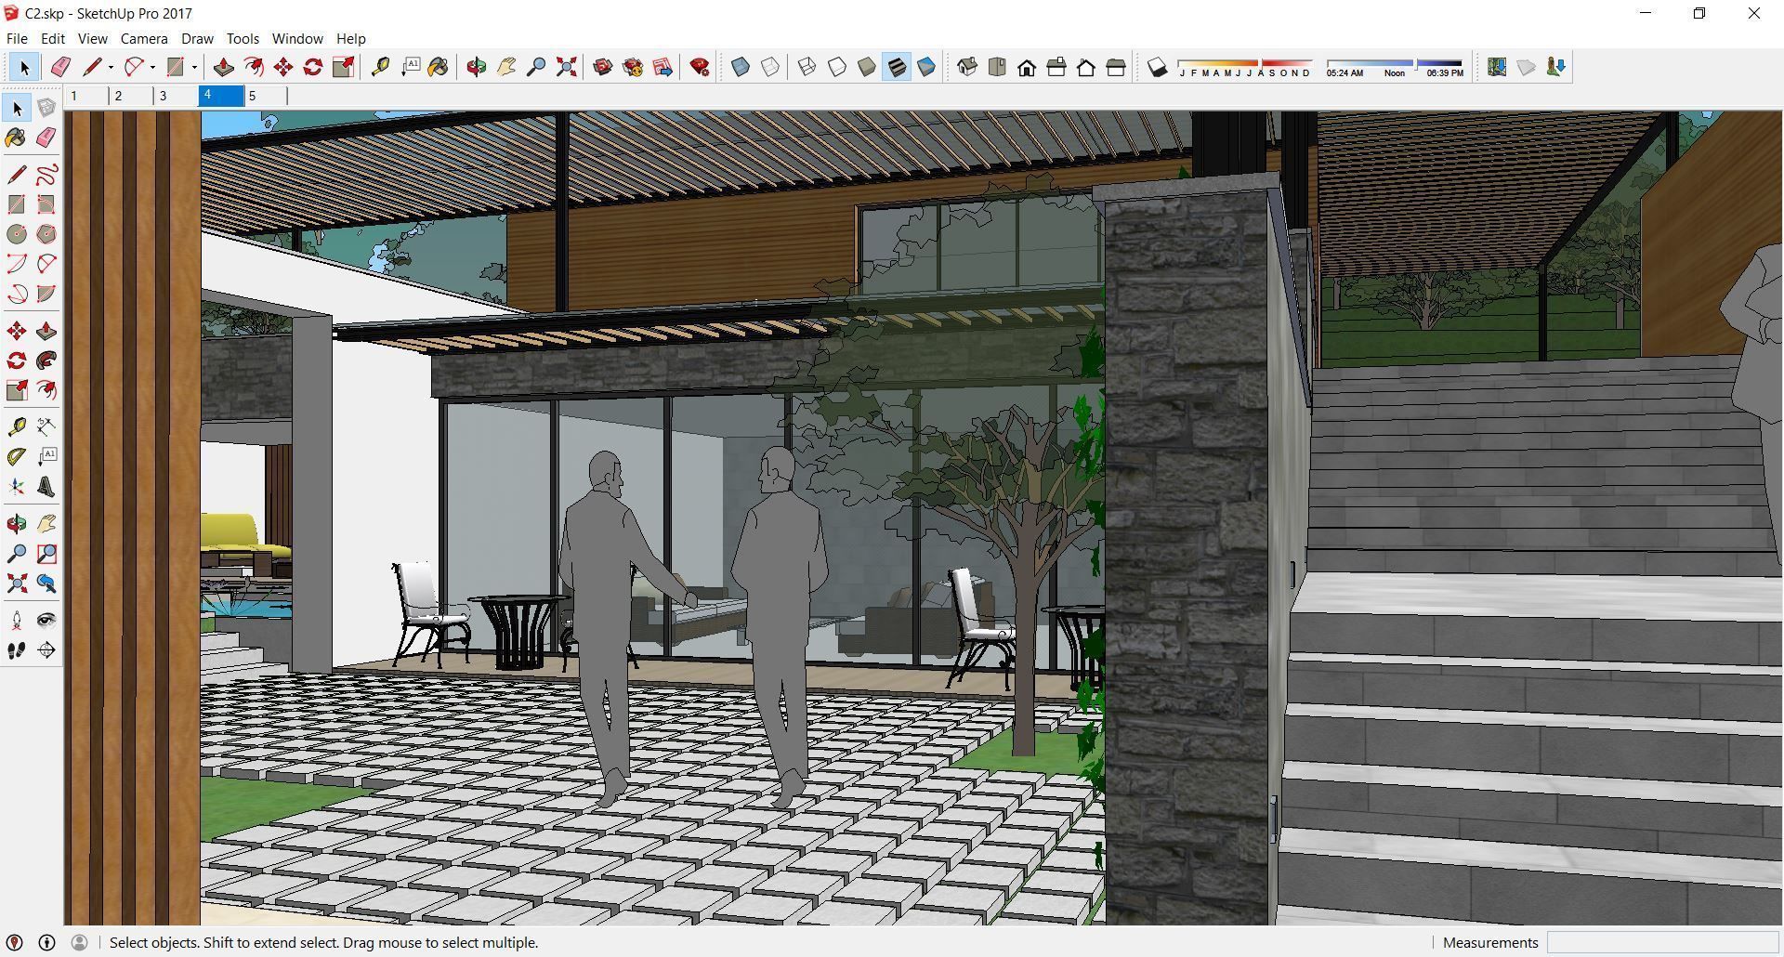Choose the Axes tool in left panel
1784x957 pixels.
(17, 487)
